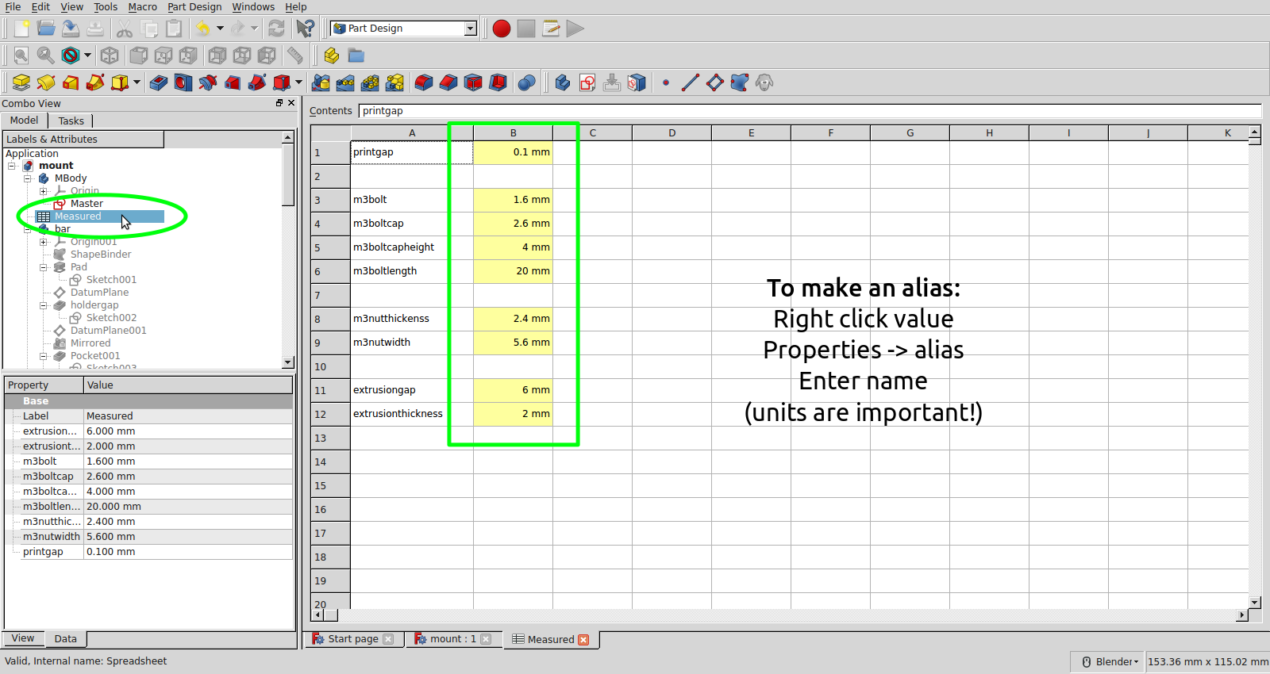Select the Pad tool icon

pyautogui.click(x=21, y=82)
